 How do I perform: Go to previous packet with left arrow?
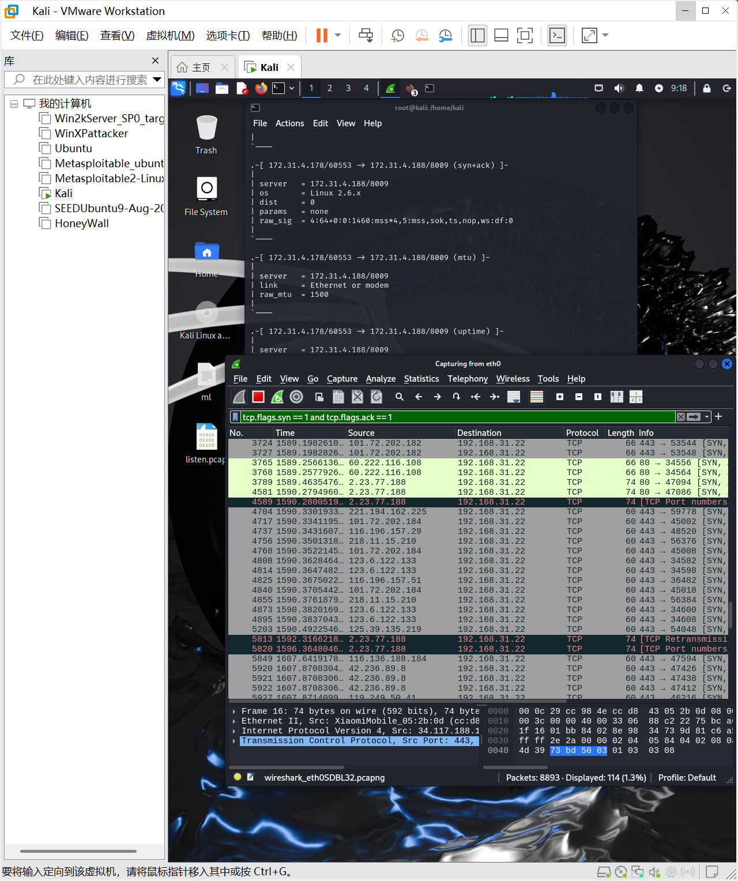419,397
